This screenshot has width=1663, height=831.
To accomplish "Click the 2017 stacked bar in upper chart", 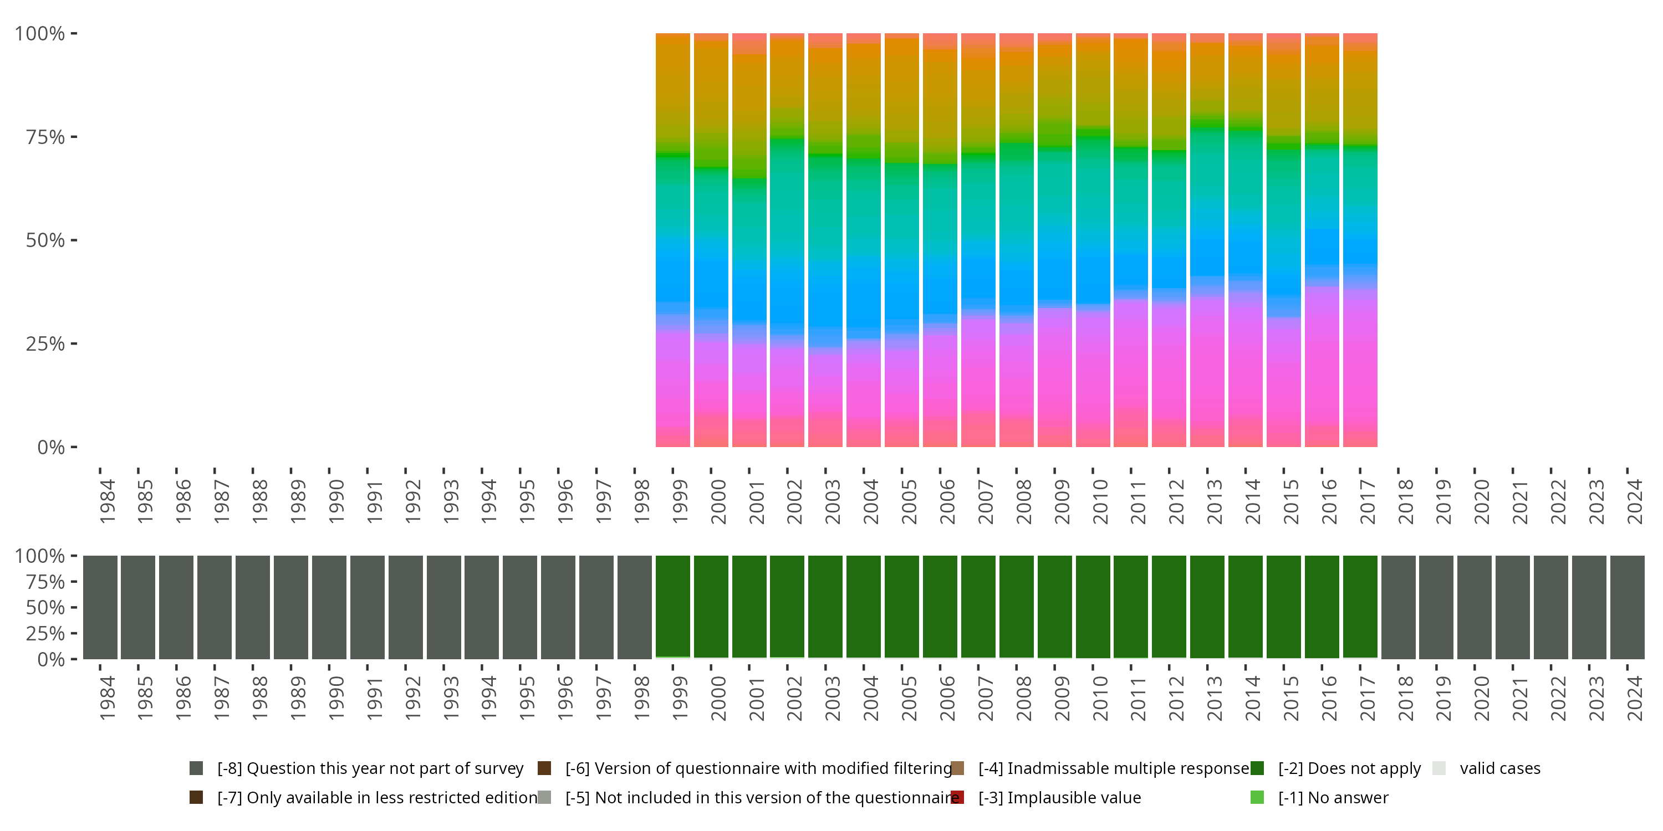I will [1360, 240].
